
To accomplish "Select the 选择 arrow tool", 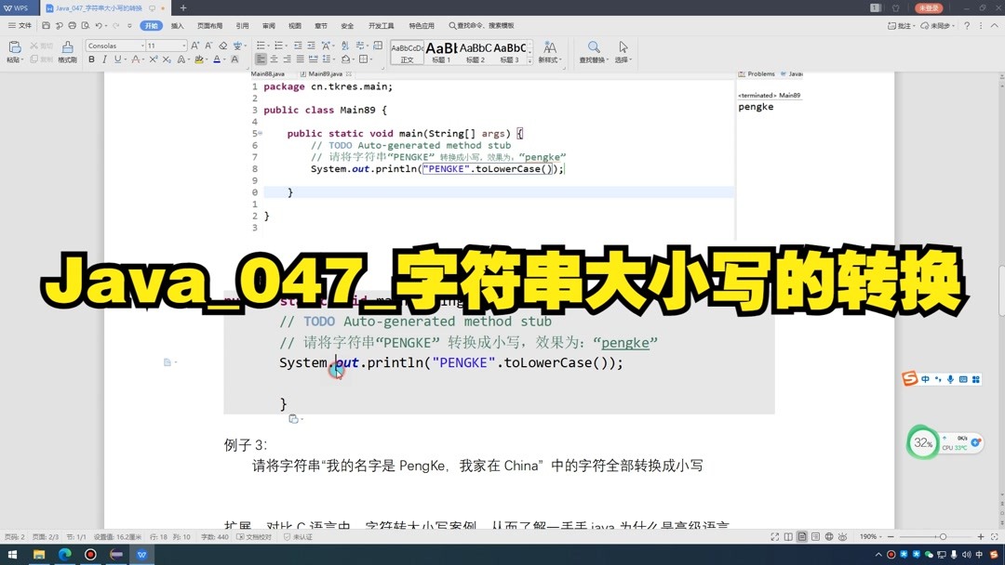I will pyautogui.click(x=622, y=51).
